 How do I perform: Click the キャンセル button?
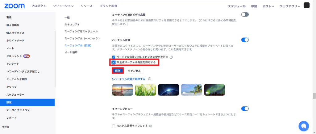tap(134, 71)
